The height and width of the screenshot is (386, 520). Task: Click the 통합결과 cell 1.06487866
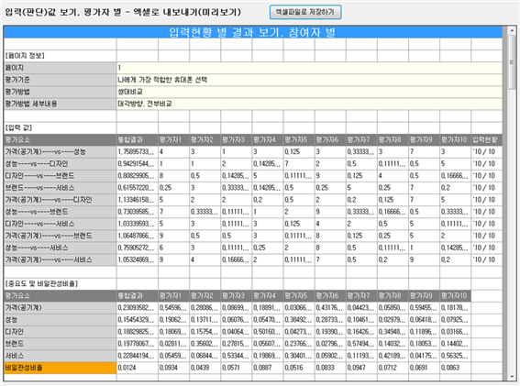(138, 236)
